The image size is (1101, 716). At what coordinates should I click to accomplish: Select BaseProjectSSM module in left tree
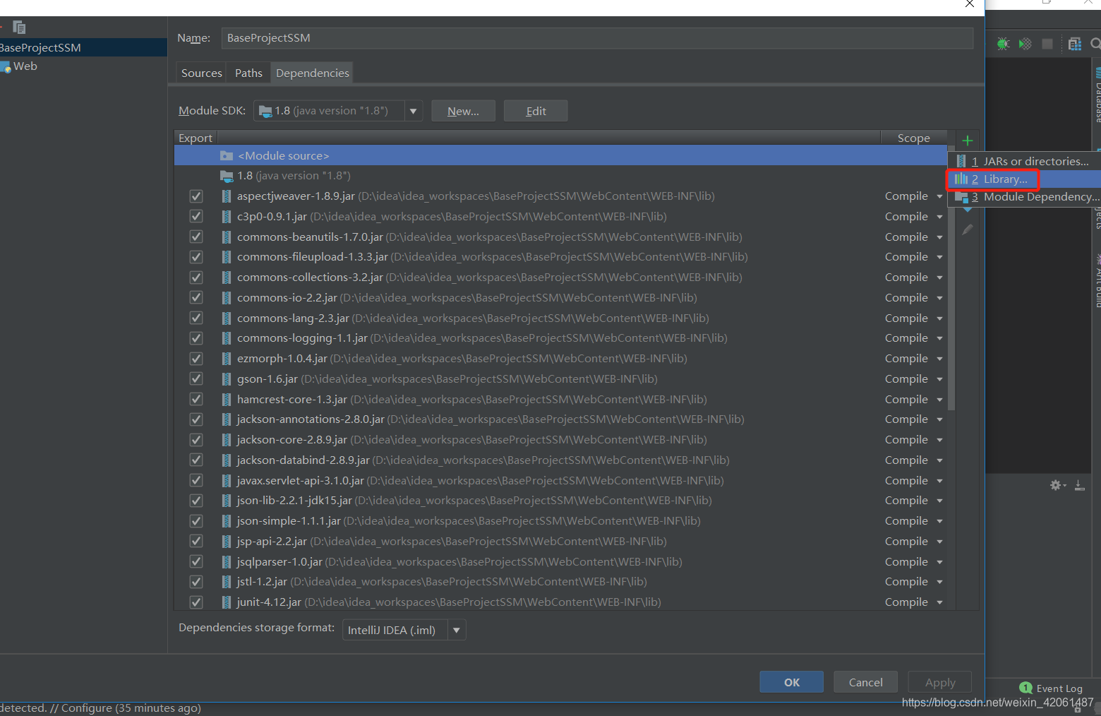click(x=83, y=47)
